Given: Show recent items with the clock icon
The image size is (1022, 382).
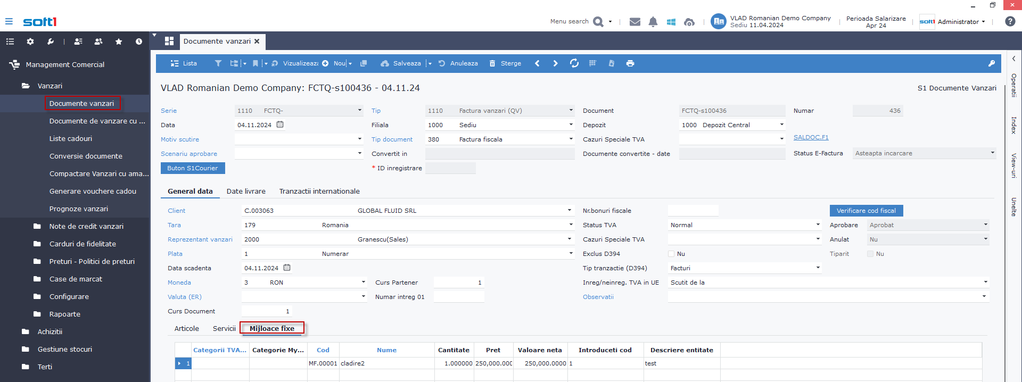Looking at the screenshot, I should pyautogui.click(x=139, y=41).
